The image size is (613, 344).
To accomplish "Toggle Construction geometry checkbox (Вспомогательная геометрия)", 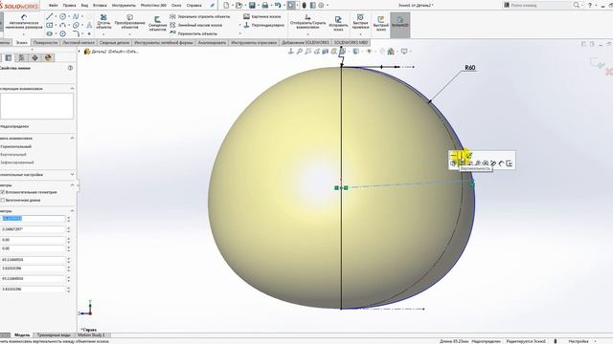I will pos(2,192).
